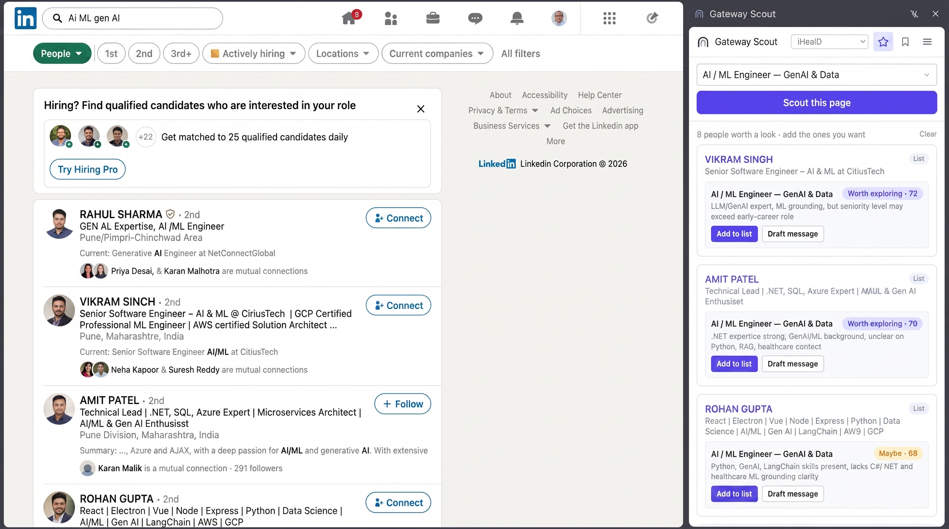Open the Help Center footer link

point(599,95)
